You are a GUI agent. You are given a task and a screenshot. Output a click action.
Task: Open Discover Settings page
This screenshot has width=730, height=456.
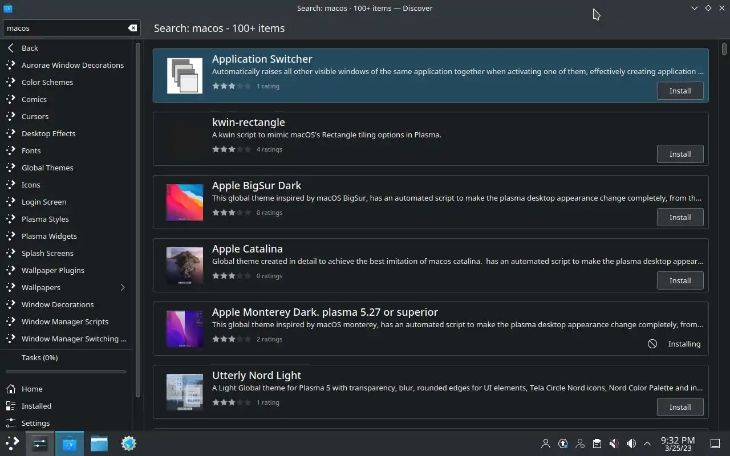click(66, 423)
